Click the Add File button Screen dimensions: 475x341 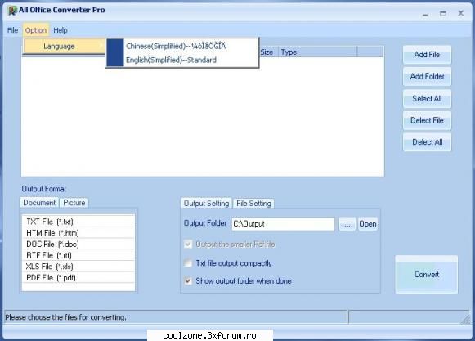[x=427, y=55]
